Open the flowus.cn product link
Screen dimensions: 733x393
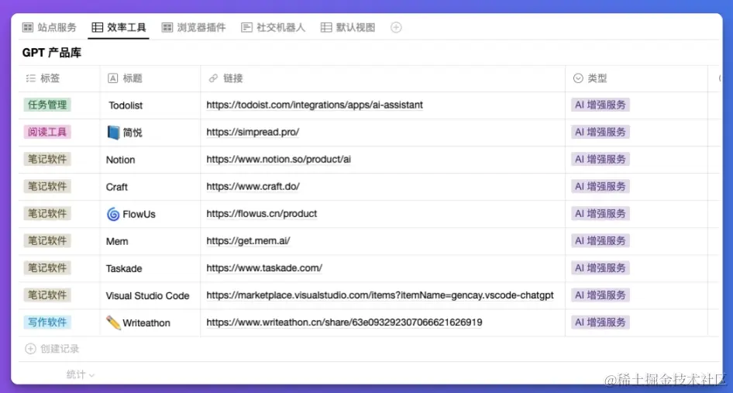coord(262,213)
